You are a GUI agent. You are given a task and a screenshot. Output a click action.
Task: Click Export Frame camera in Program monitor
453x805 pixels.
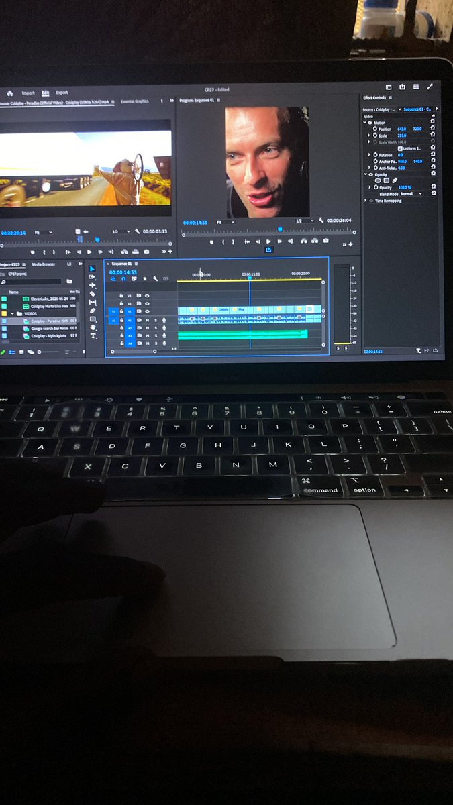point(325,241)
